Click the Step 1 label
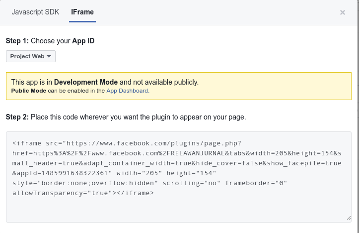The image size is (359, 233). pos(17,41)
